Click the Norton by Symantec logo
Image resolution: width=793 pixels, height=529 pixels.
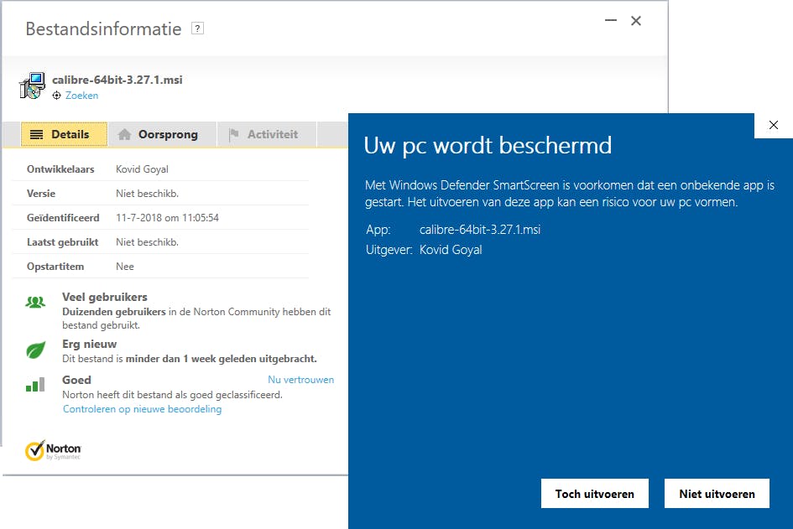click(54, 451)
